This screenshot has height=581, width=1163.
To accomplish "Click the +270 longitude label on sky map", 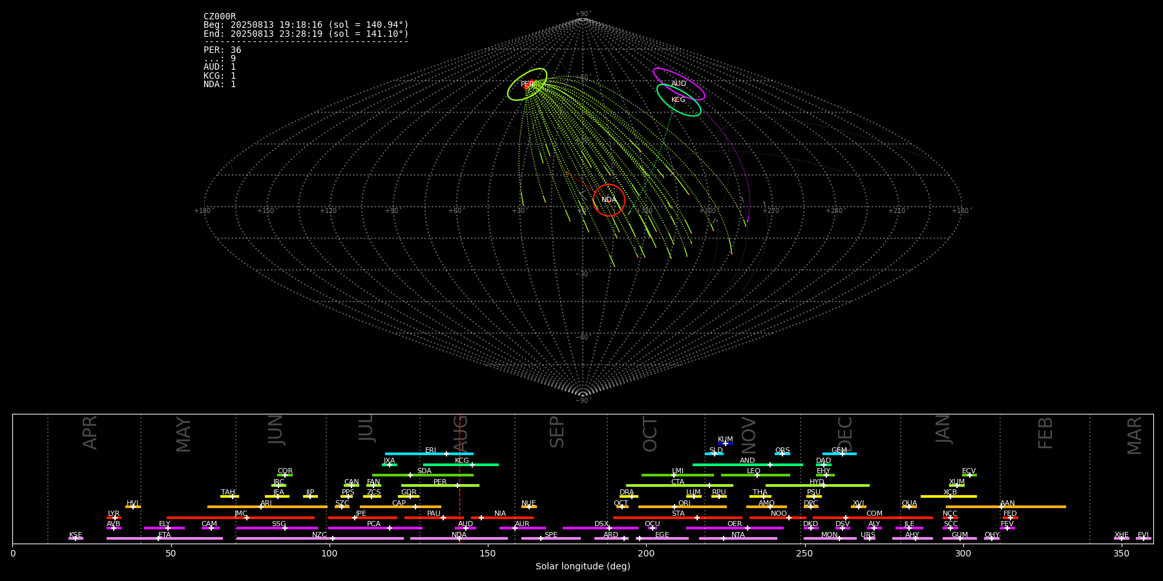I will pyautogui.click(x=771, y=211).
